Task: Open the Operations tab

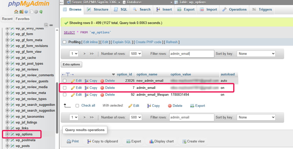Action: coord(234,10)
